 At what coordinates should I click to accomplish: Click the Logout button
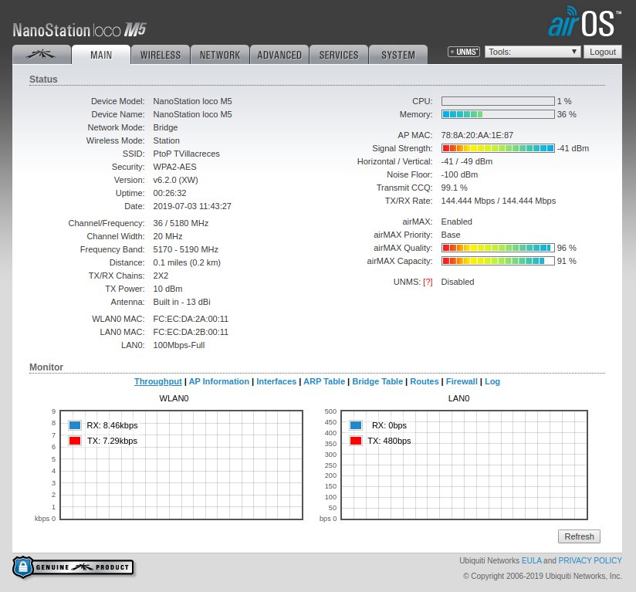point(602,52)
